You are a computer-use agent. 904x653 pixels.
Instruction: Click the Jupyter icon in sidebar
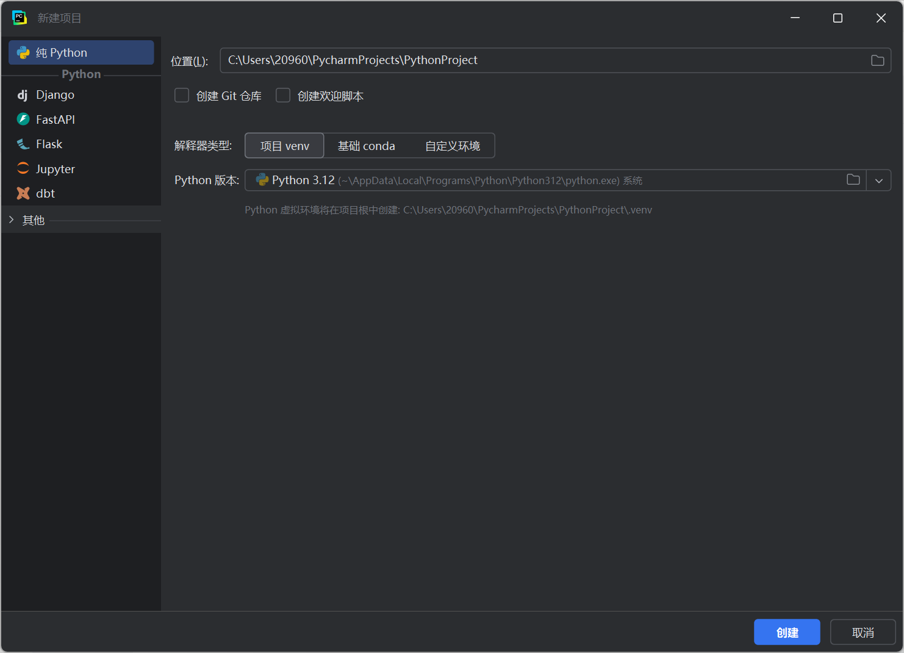coord(23,169)
